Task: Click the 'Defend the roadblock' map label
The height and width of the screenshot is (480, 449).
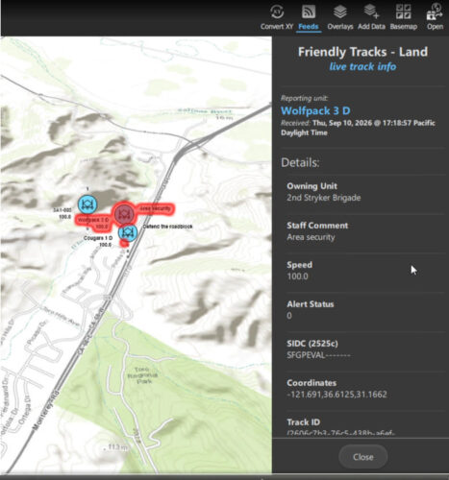Action: tap(167, 227)
